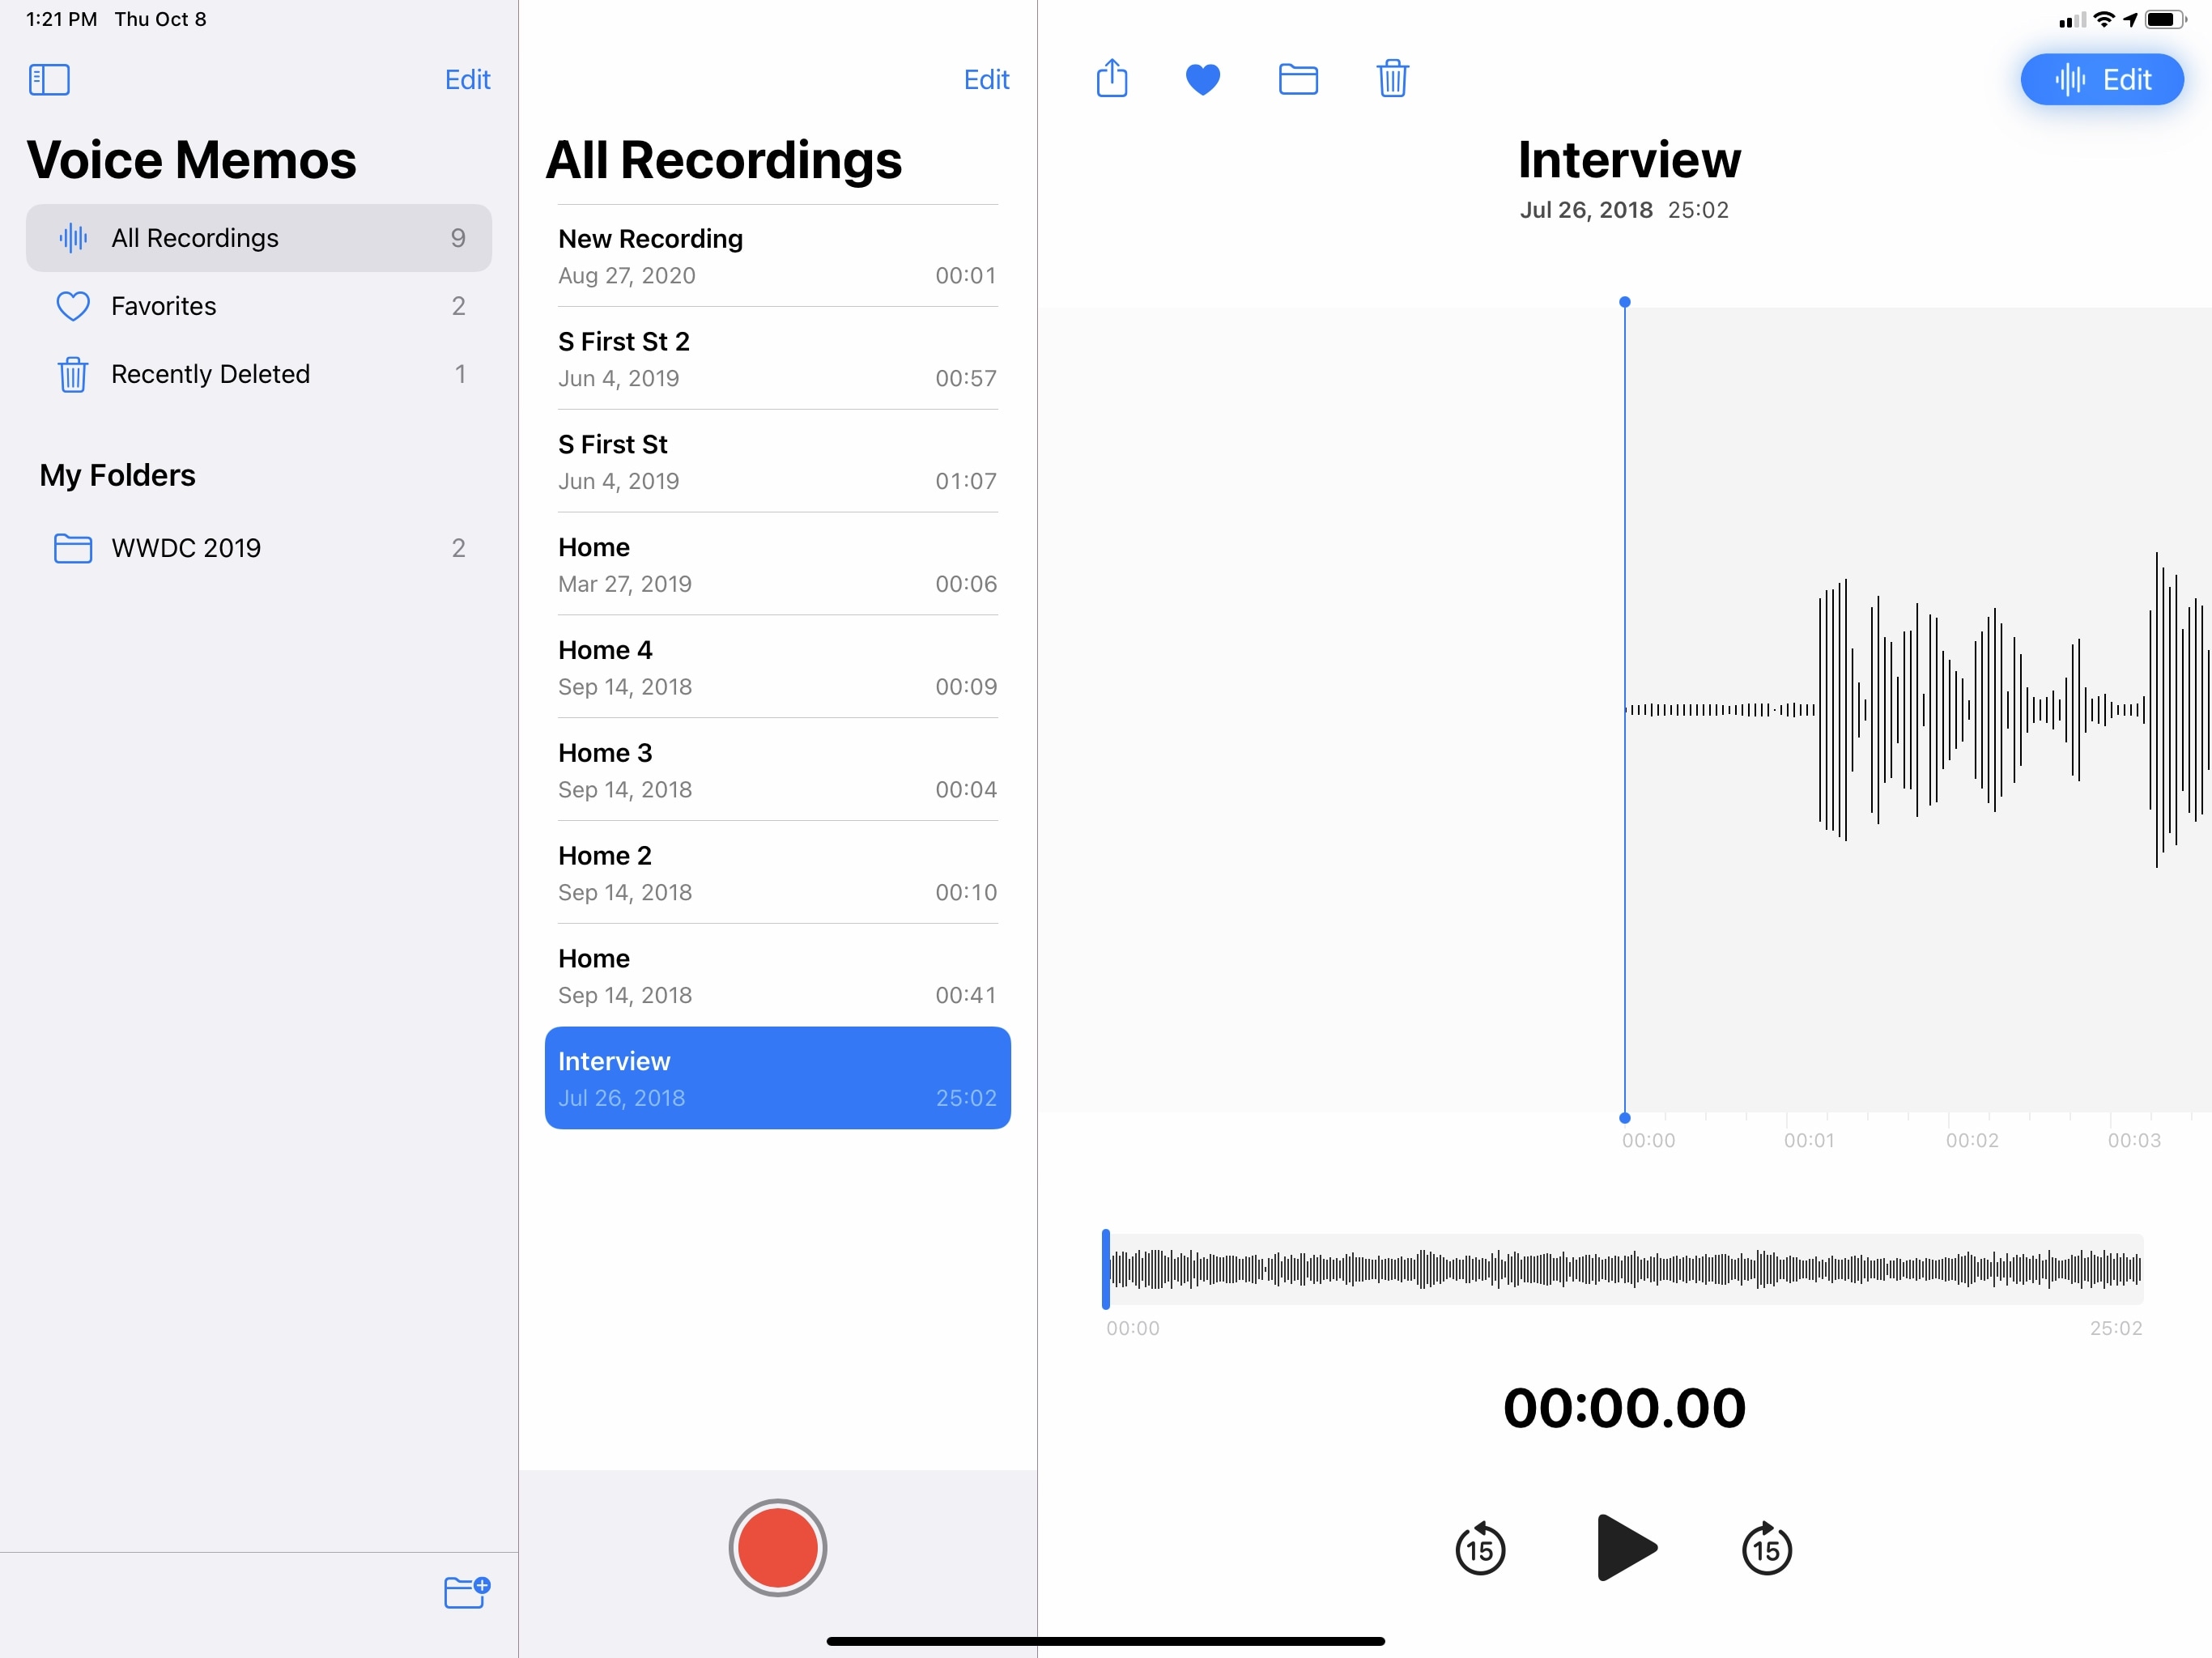The width and height of the screenshot is (2212, 1658).
Task: Tap Edit in Voice Memos sidebar
Action: coord(467,79)
